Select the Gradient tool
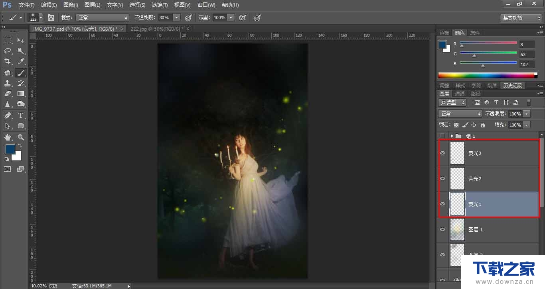 pos(21,94)
